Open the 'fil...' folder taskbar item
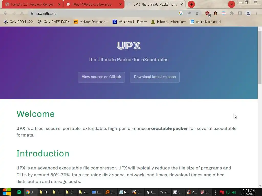Viewport: 262px width, 196px height. (44, 192)
